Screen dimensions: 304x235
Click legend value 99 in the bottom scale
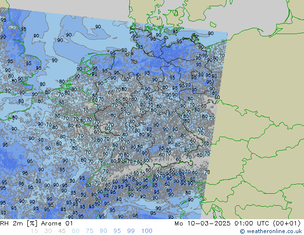[131, 231]
